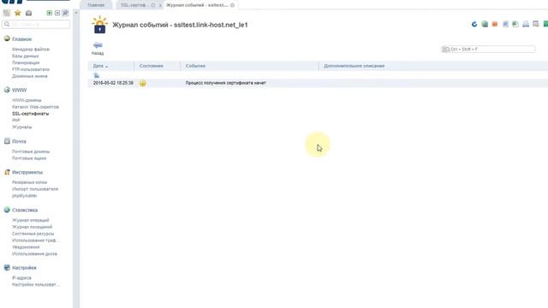The image size is (548, 308).
Task: Click the green globe toolbar icon
Action: 485,24
